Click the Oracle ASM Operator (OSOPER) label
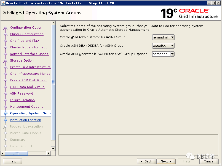 click(x=105, y=54)
